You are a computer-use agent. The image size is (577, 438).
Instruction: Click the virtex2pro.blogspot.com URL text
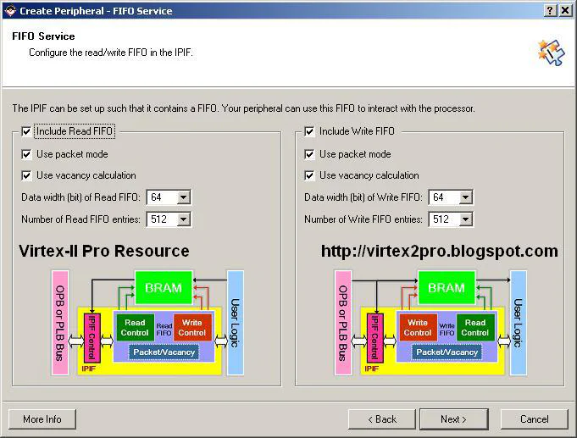[439, 252]
